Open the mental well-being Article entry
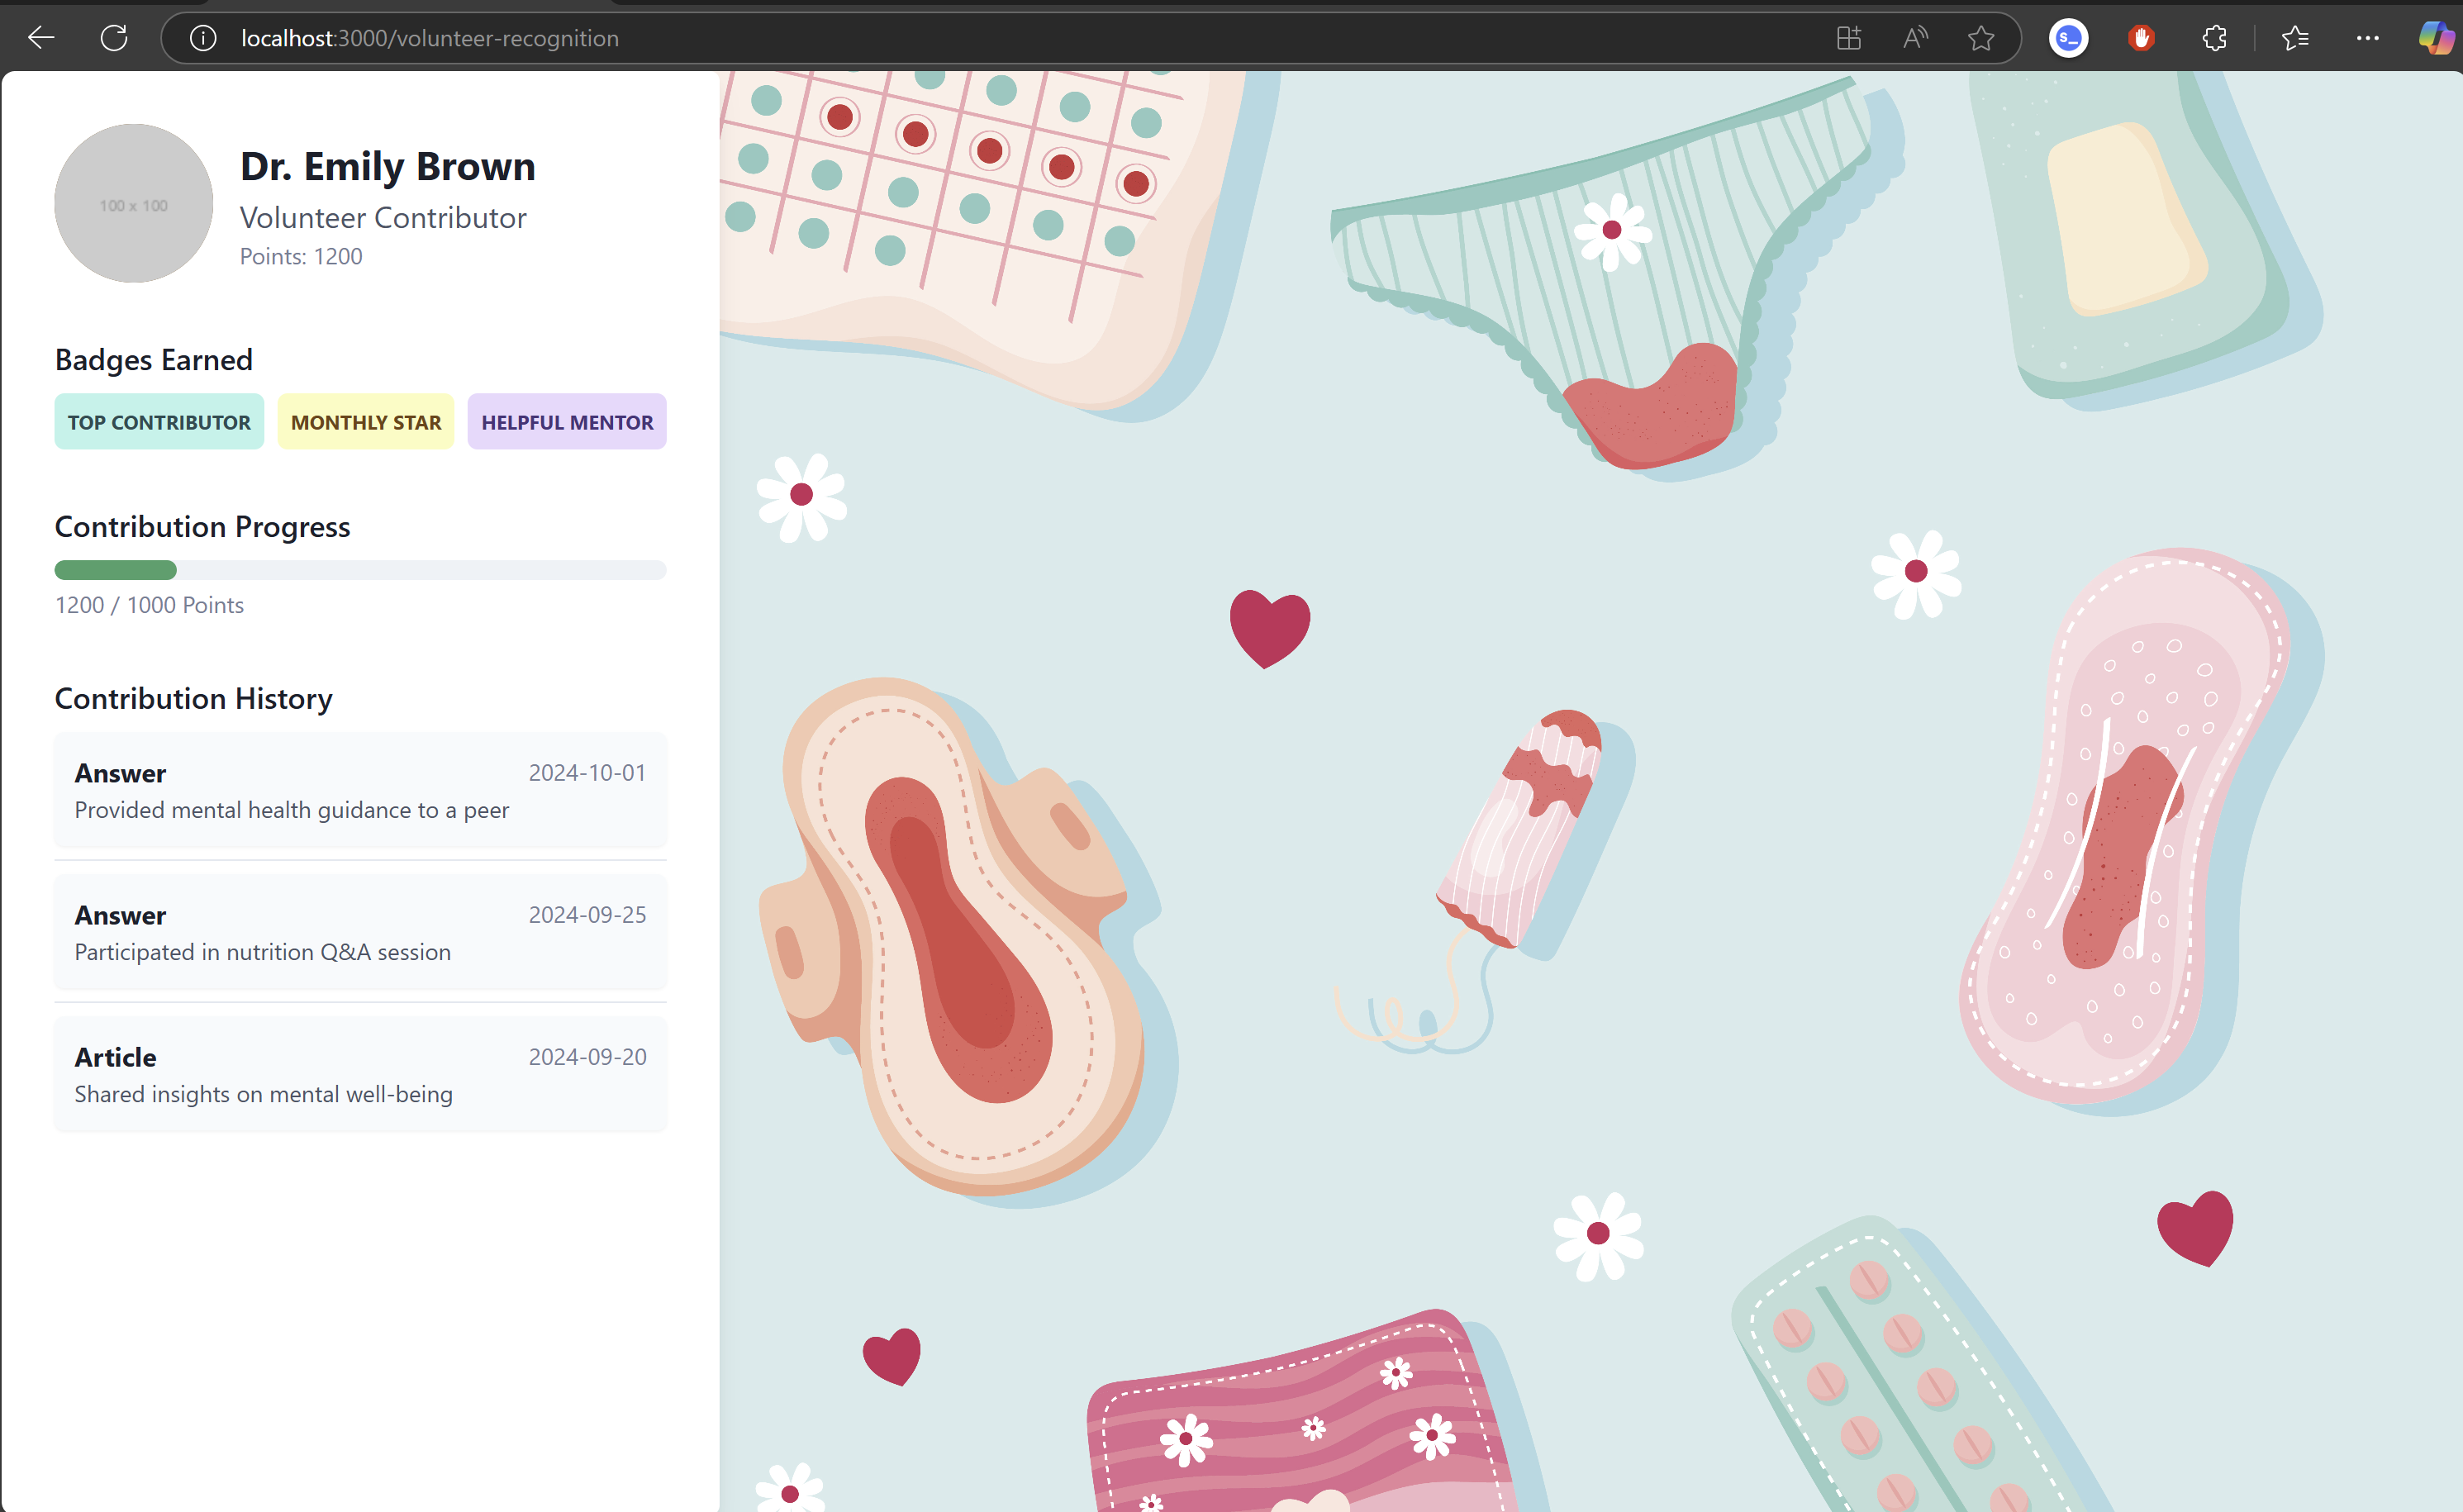Viewport: 2463px width, 1512px height. coord(360,1074)
